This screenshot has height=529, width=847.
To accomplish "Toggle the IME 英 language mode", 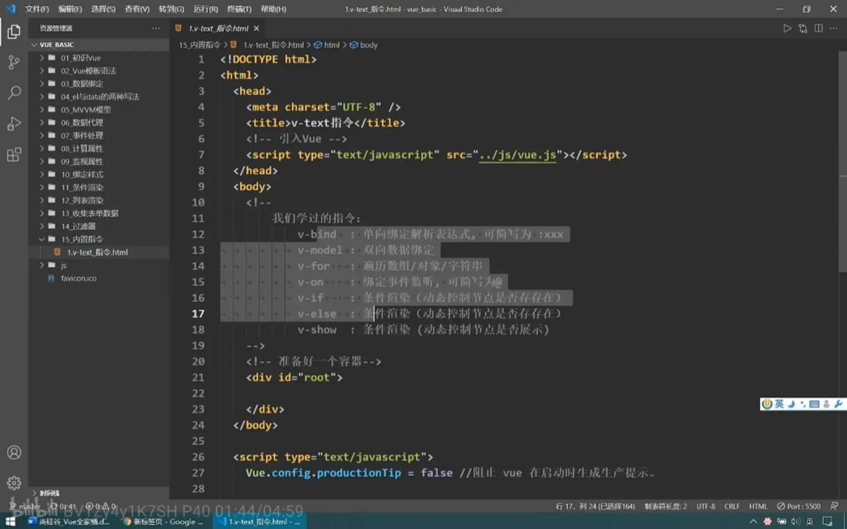I will coord(780,404).
